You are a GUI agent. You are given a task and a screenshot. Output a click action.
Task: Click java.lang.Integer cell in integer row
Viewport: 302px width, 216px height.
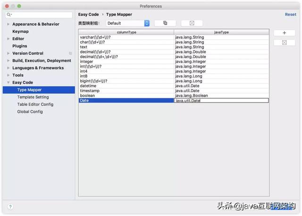(x=221, y=61)
